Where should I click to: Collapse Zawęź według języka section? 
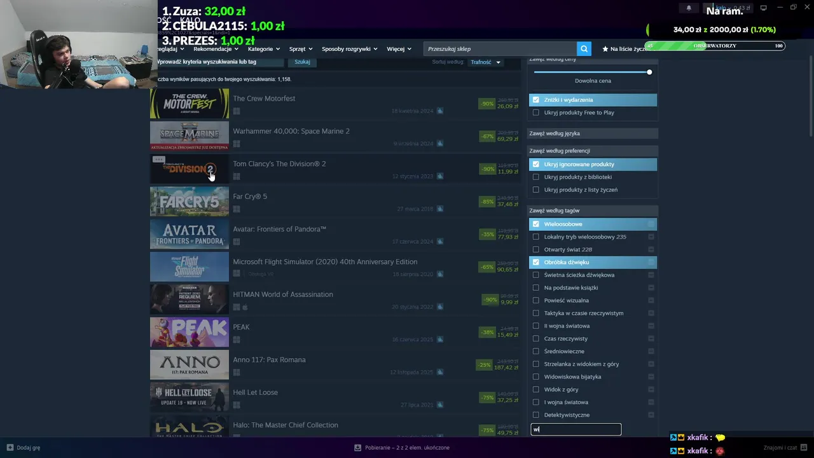click(593, 134)
